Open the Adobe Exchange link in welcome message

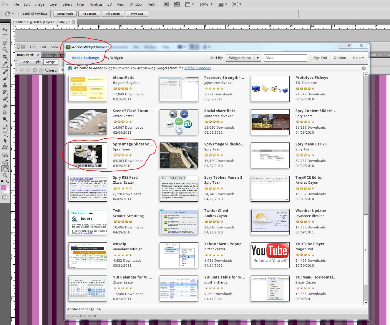tap(198, 68)
